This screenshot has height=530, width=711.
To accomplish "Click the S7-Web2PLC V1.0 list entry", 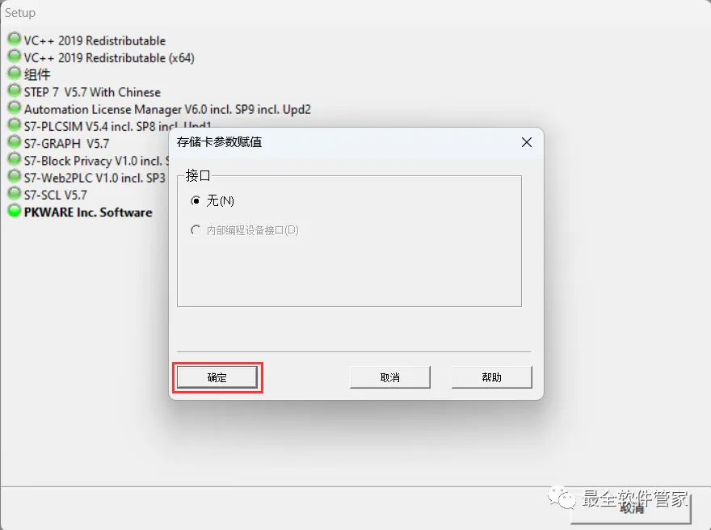I will 95,178.
